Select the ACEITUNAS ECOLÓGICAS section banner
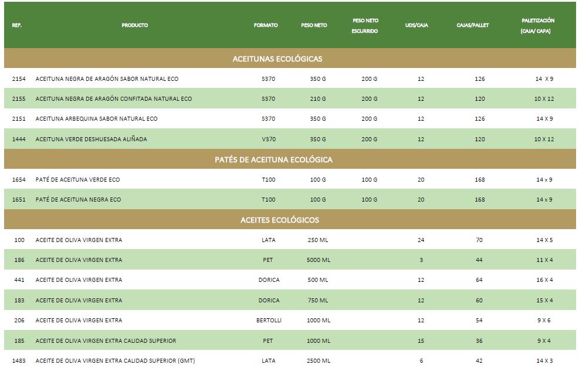579x378 pixels. [277, 59]
